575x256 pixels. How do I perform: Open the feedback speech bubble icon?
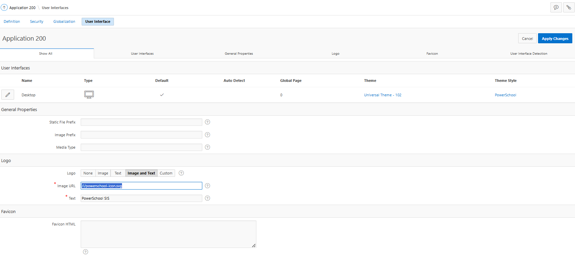pyautogui.click(x=556, y=7)
